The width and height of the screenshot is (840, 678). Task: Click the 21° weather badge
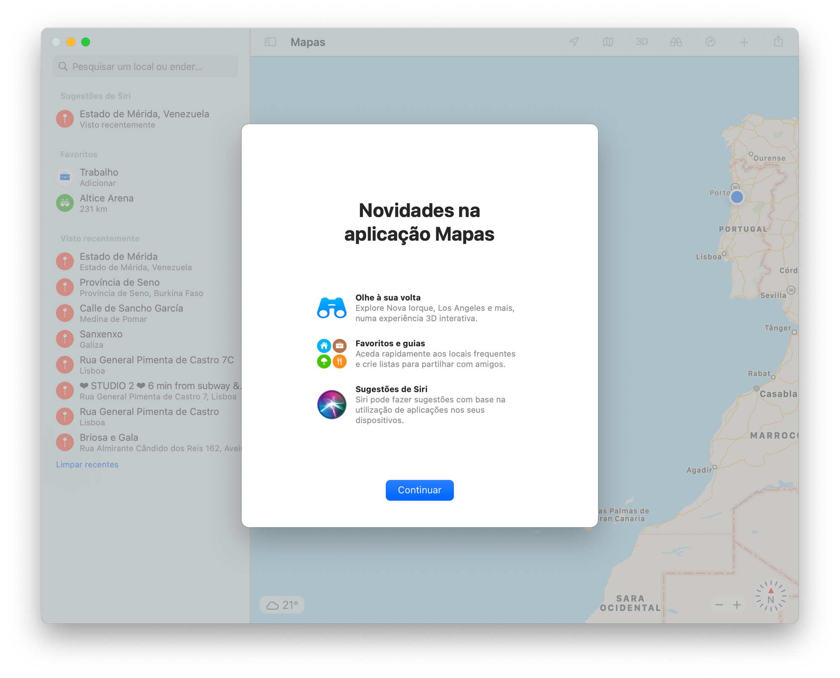pos(282,605)
